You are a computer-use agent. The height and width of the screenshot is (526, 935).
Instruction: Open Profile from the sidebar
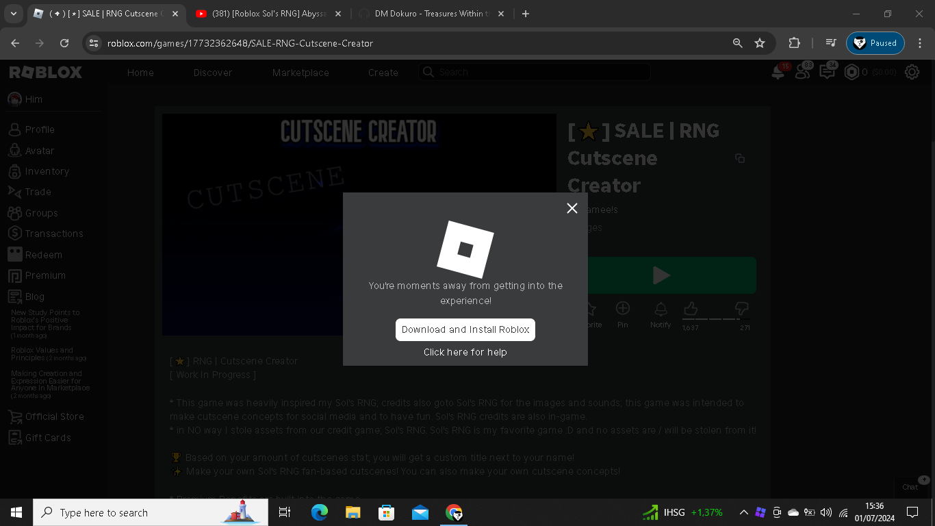[31, 129]
